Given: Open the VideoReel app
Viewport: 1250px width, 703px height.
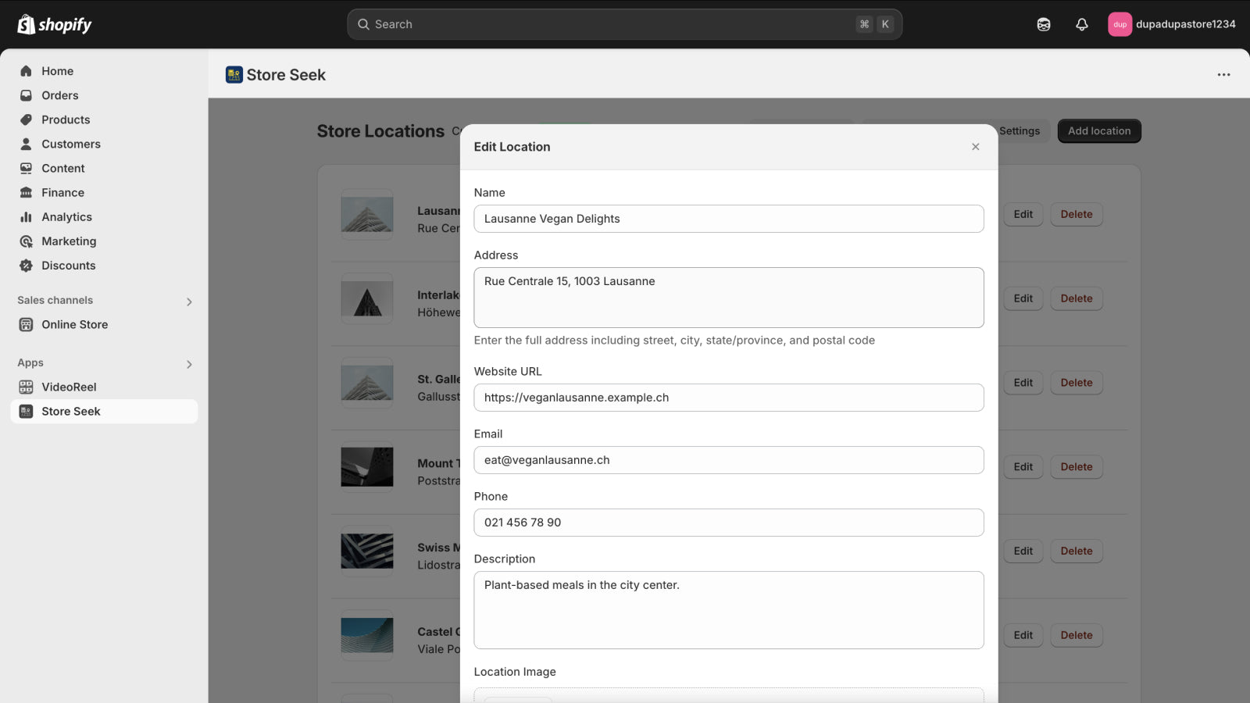Looking at the screenshot, I should (x=69, y=387).
